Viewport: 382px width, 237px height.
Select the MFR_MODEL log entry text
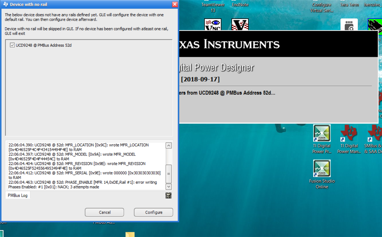click(72, 156)
